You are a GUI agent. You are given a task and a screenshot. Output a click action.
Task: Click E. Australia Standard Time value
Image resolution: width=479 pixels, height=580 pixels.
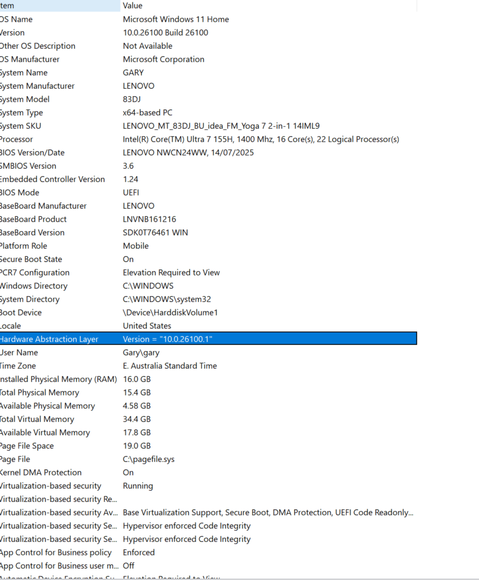tap(170, 366)
